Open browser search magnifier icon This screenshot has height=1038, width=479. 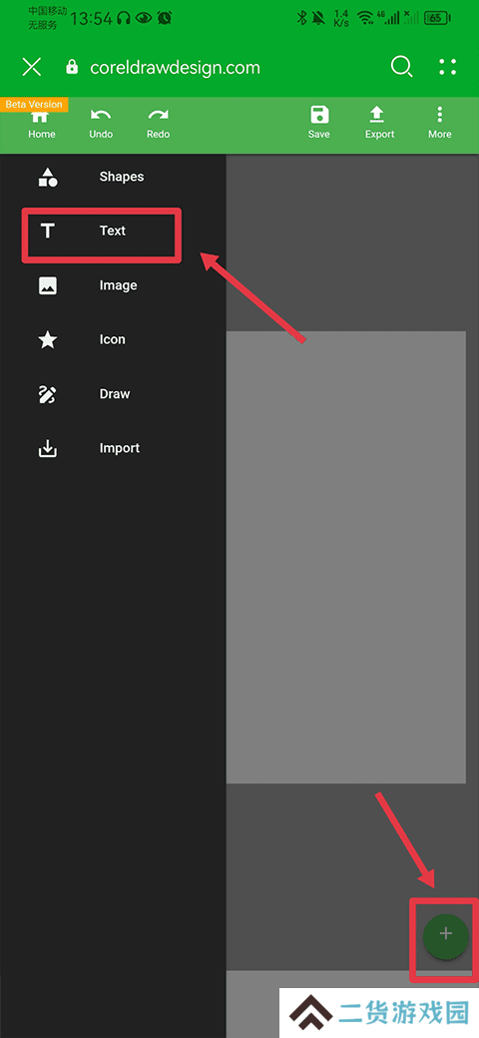click(401, 67)
